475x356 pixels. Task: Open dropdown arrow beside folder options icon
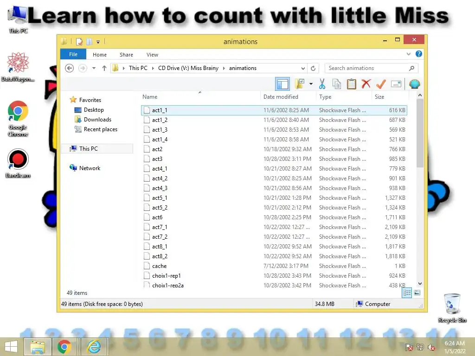coord(311,84)
